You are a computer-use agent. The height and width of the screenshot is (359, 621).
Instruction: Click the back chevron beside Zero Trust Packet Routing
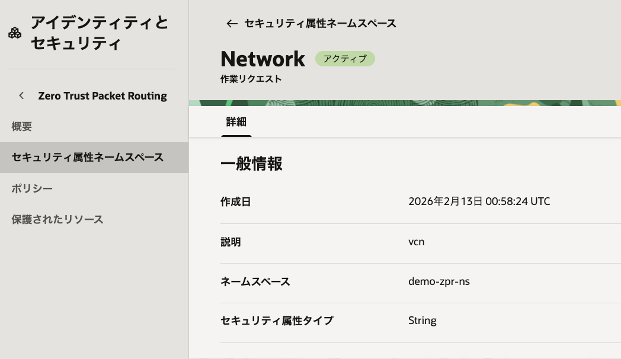(x=21, y=95)
